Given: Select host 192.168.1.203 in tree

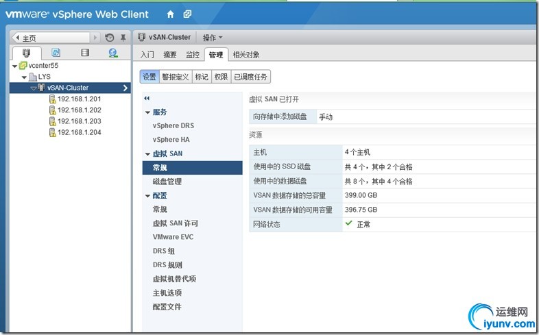Looking at the screenshot, I should pyautogui.click(x=79, y=121).
